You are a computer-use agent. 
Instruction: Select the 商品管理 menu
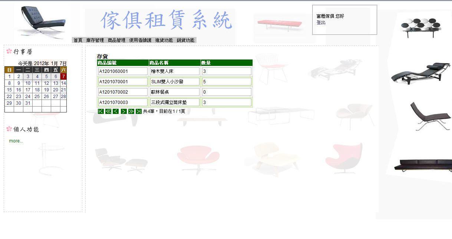116,40
